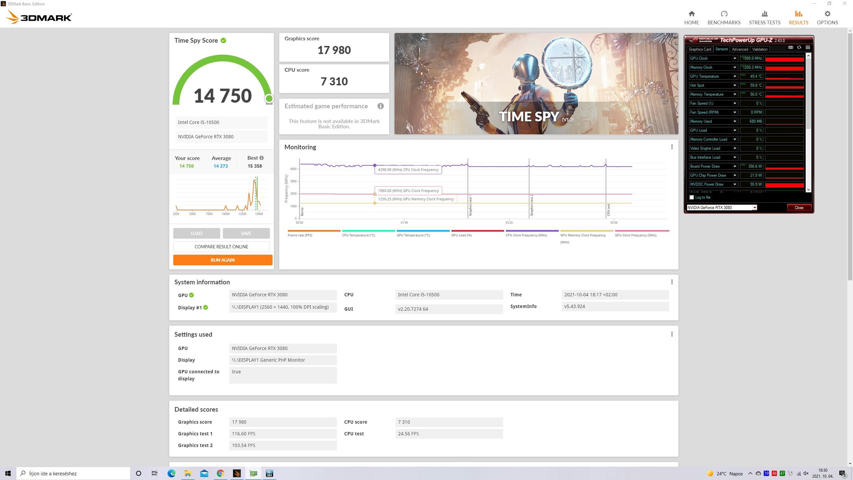This screenshot has width=853, height=480.
Task: Open System information three-dot menu
Action: (672, 282)
